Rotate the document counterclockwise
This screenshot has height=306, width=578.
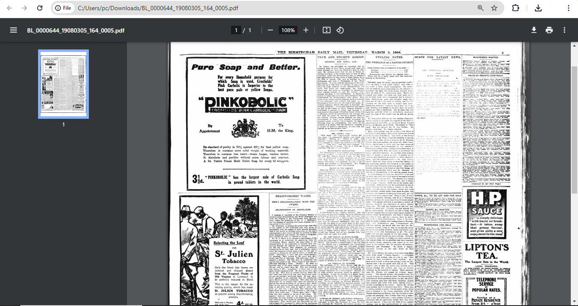pyautogui.click(x=340, y=30)
